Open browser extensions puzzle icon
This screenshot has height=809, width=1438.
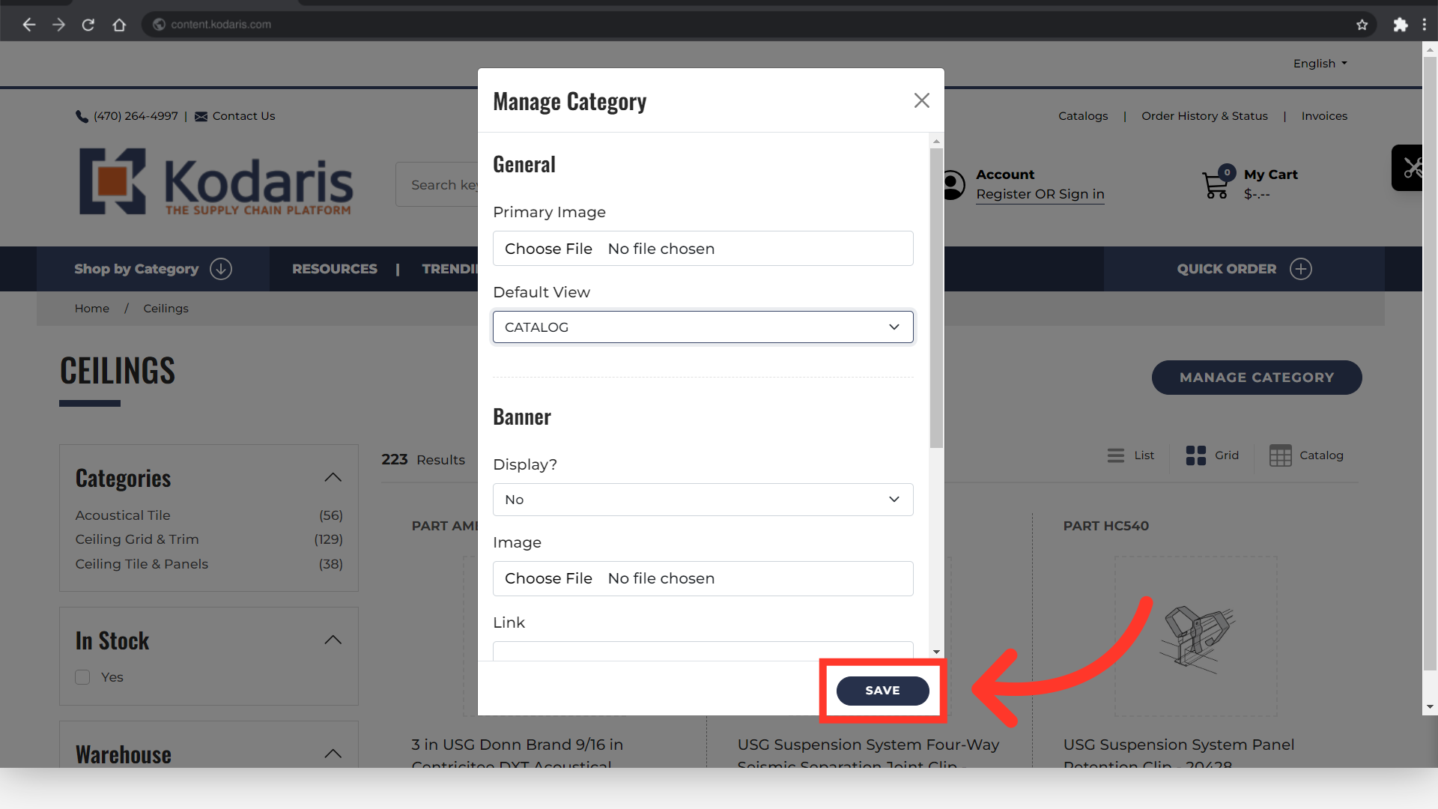pos(1400,25)
